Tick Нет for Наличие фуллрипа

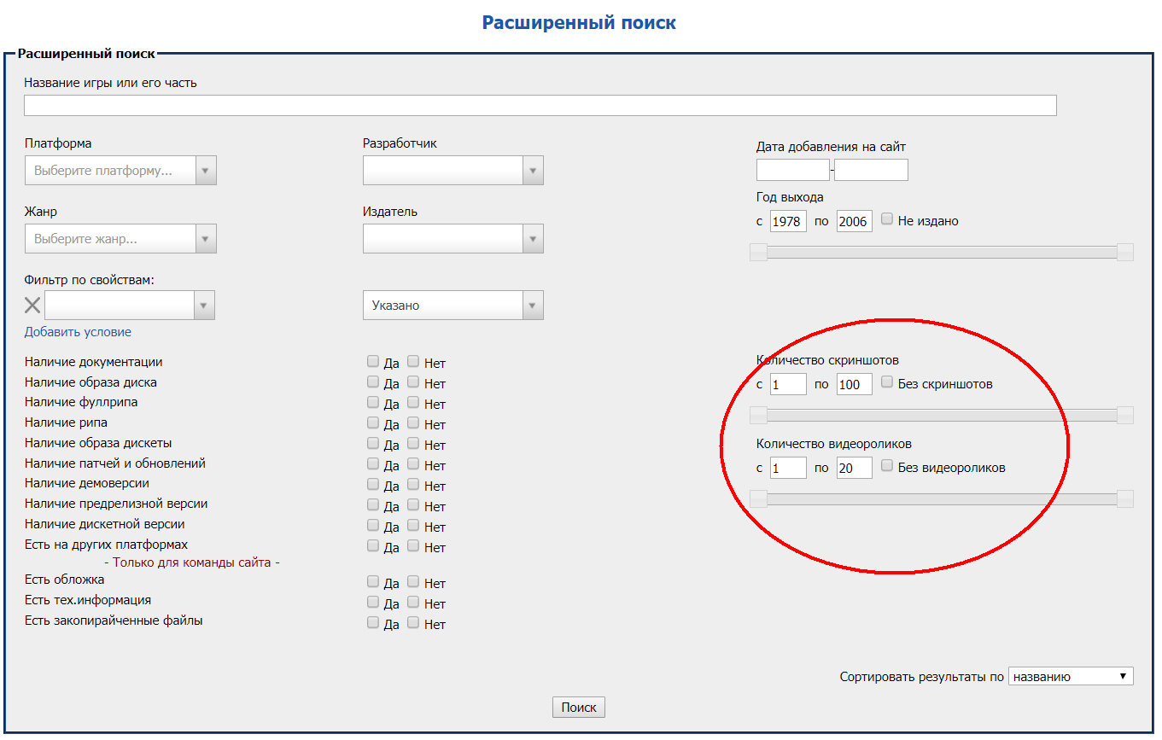coord(413,402)
